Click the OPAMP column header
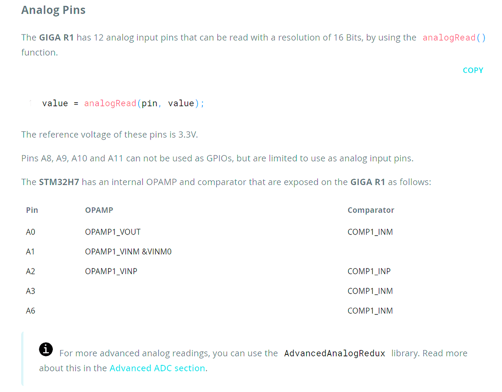 (x=99, y=210)
